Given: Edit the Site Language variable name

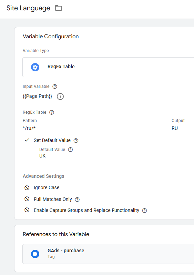Looking at the screenshot, I should pyautogui.click(x=28, y=8).
